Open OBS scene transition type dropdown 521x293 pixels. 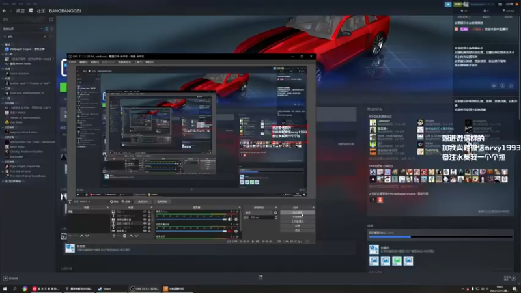point(259,213)
